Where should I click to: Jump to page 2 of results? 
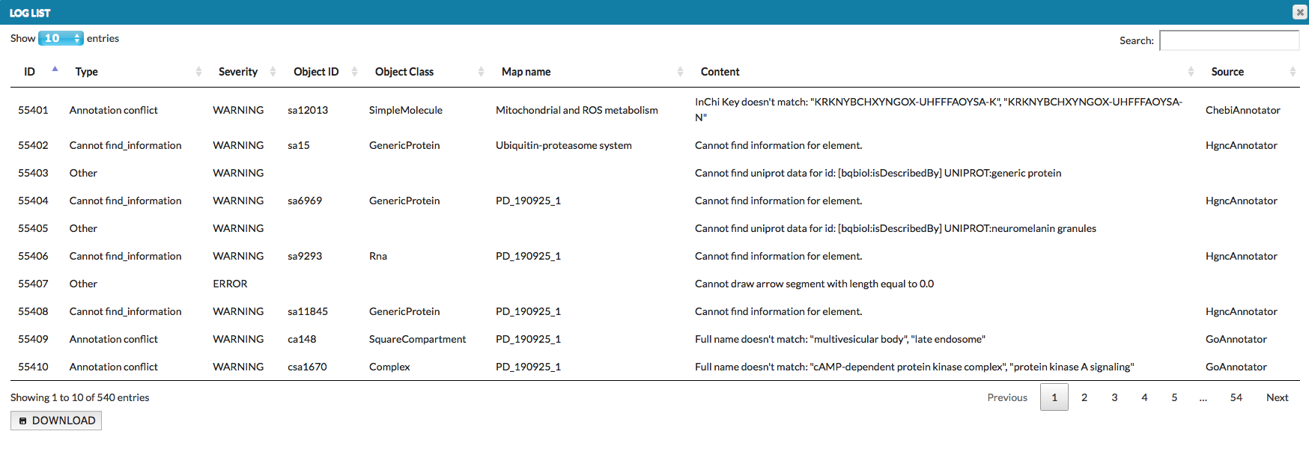coord(1084,397)
